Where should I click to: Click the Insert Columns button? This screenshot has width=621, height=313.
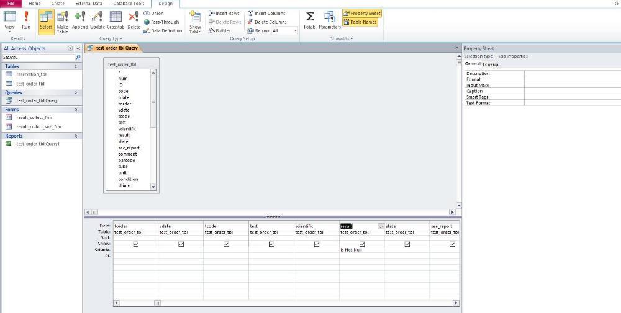click(266, 13)
